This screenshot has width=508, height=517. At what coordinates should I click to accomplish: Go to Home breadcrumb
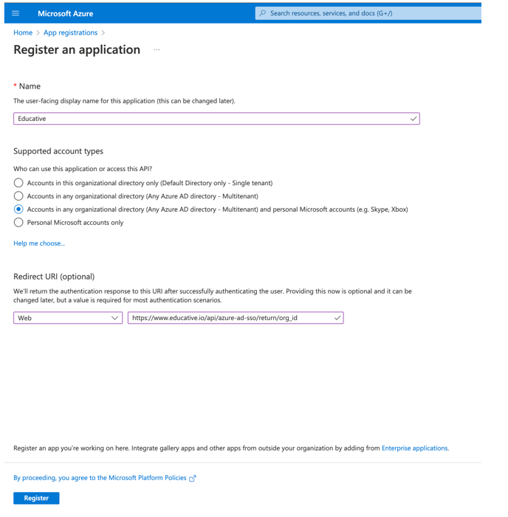23,32
